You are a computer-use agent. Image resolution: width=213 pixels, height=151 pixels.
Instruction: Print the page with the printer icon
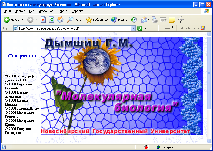(155, 20)
